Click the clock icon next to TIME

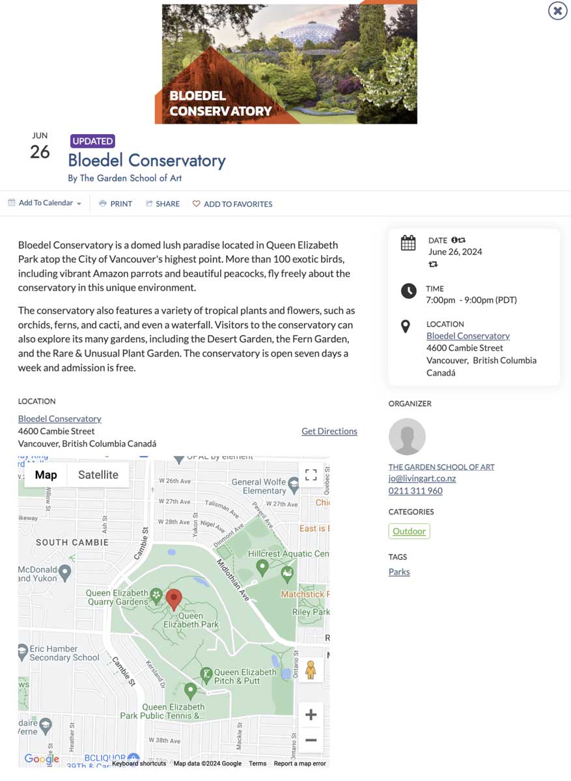point(408,291)
